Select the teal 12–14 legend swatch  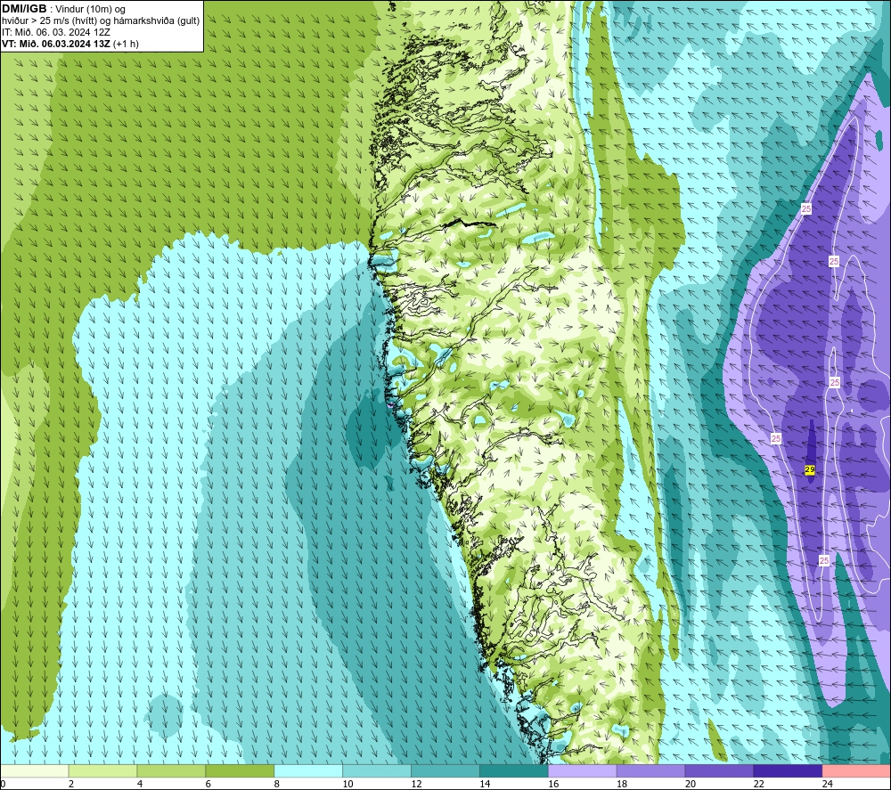pyautogui.click(x=445, y=770)
